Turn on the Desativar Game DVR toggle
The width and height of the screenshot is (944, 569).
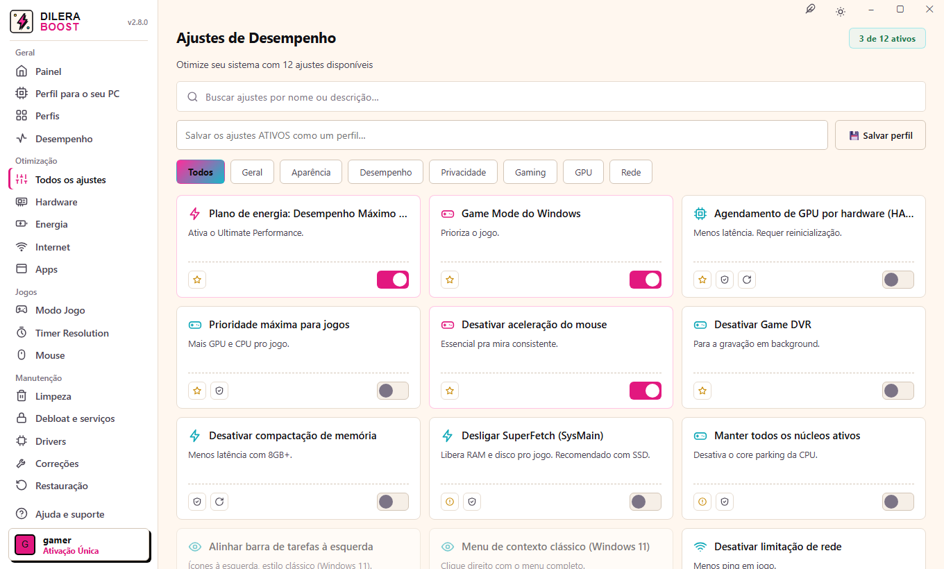[x=898, y=391]
